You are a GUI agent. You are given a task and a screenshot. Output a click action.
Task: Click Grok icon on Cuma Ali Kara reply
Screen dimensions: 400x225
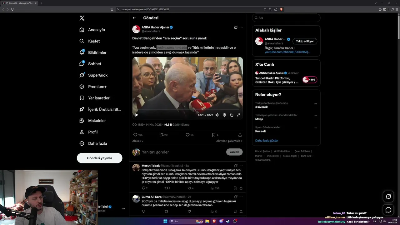[x=236, y=197]
